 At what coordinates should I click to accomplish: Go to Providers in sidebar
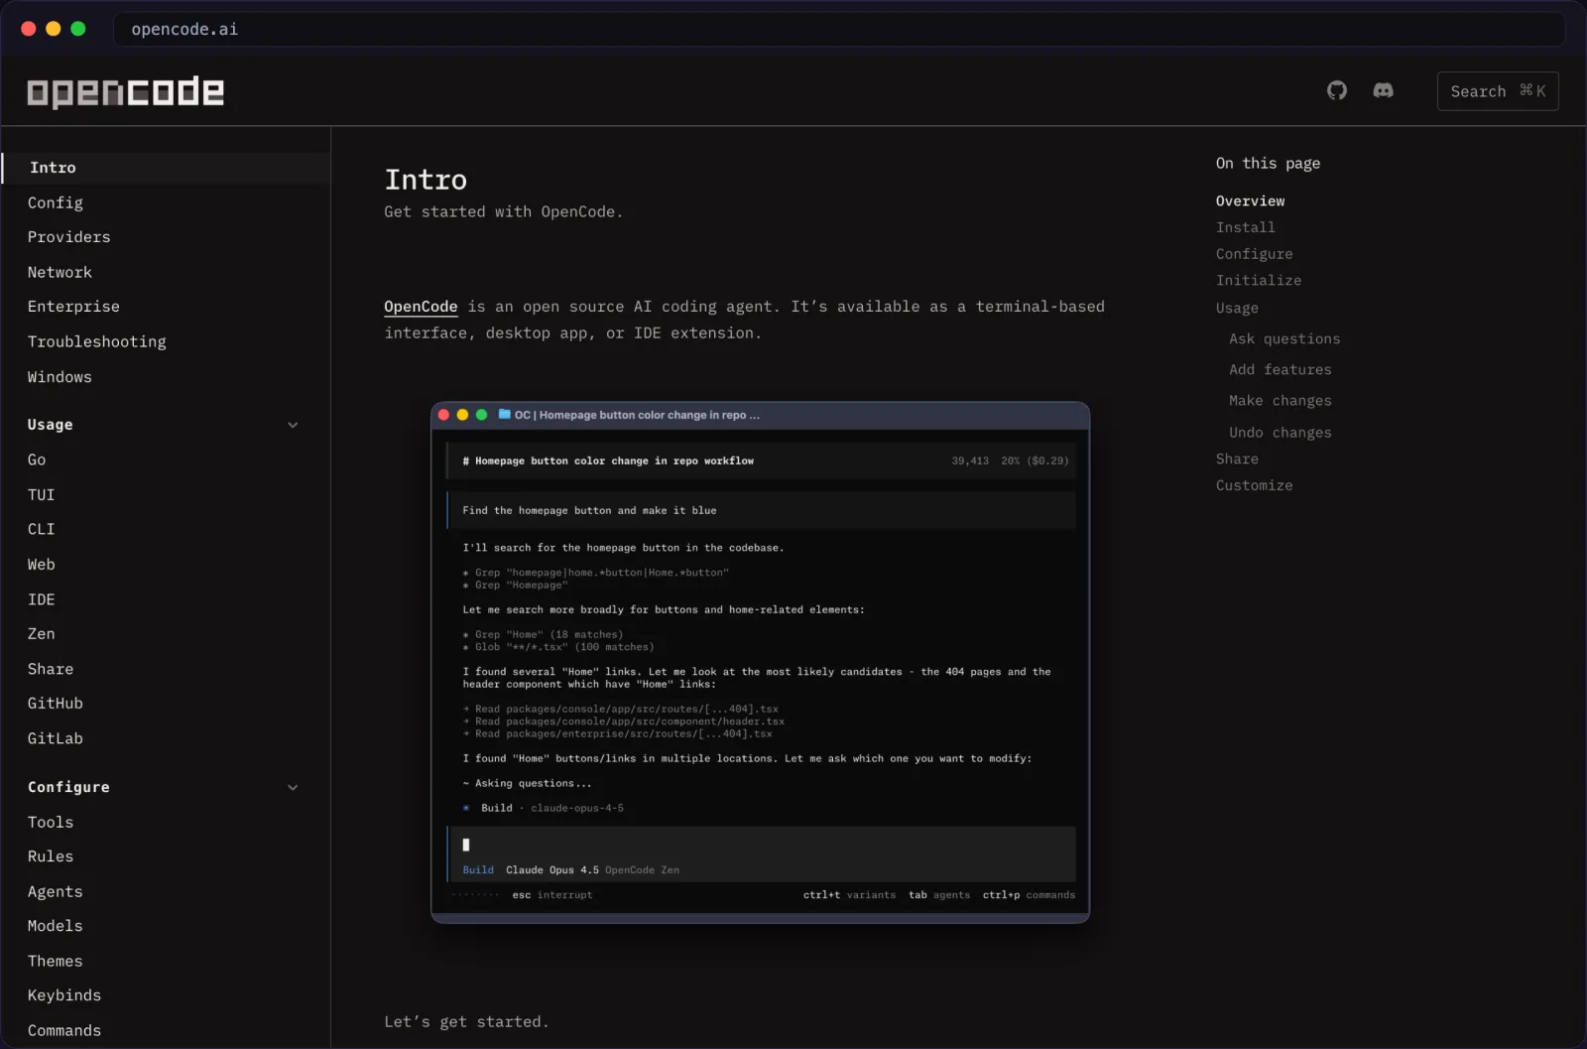coord(69,237)
